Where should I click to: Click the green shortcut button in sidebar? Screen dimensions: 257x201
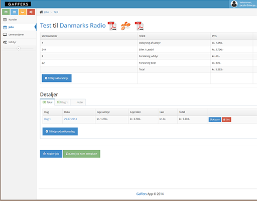(x=6, y=12)
